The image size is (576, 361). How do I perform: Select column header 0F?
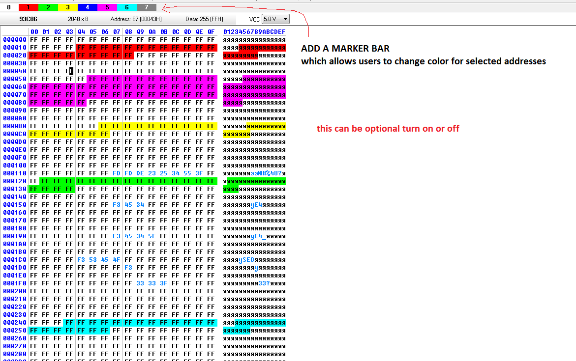212,31
